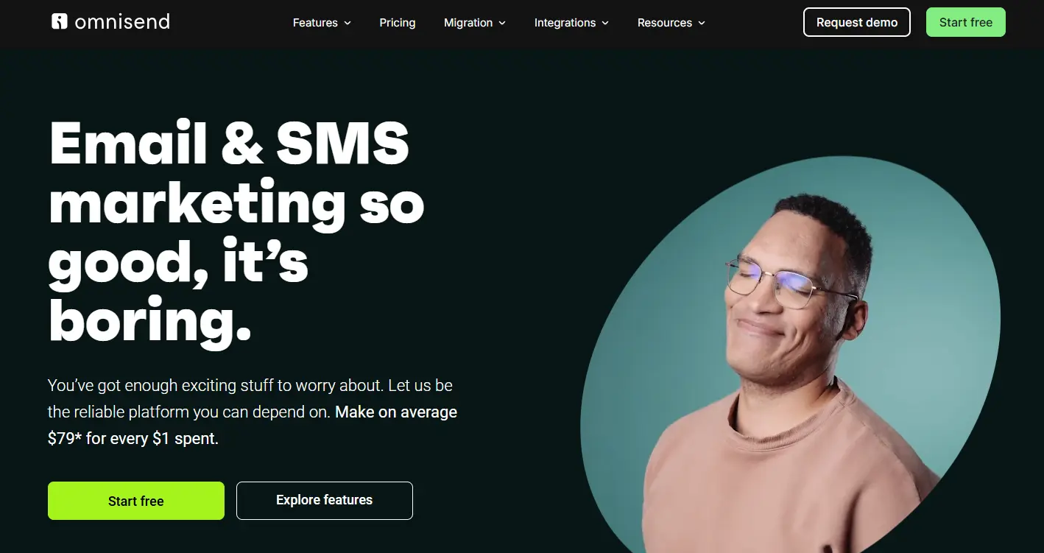Open the Resources menu

(671, 23)
